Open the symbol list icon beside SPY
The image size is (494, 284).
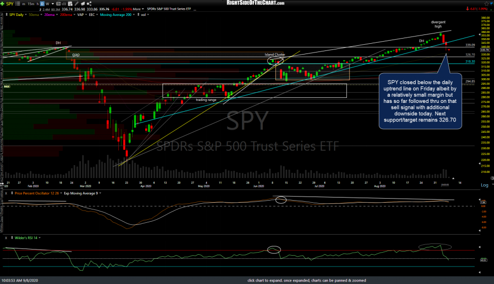tap(17, 4)
